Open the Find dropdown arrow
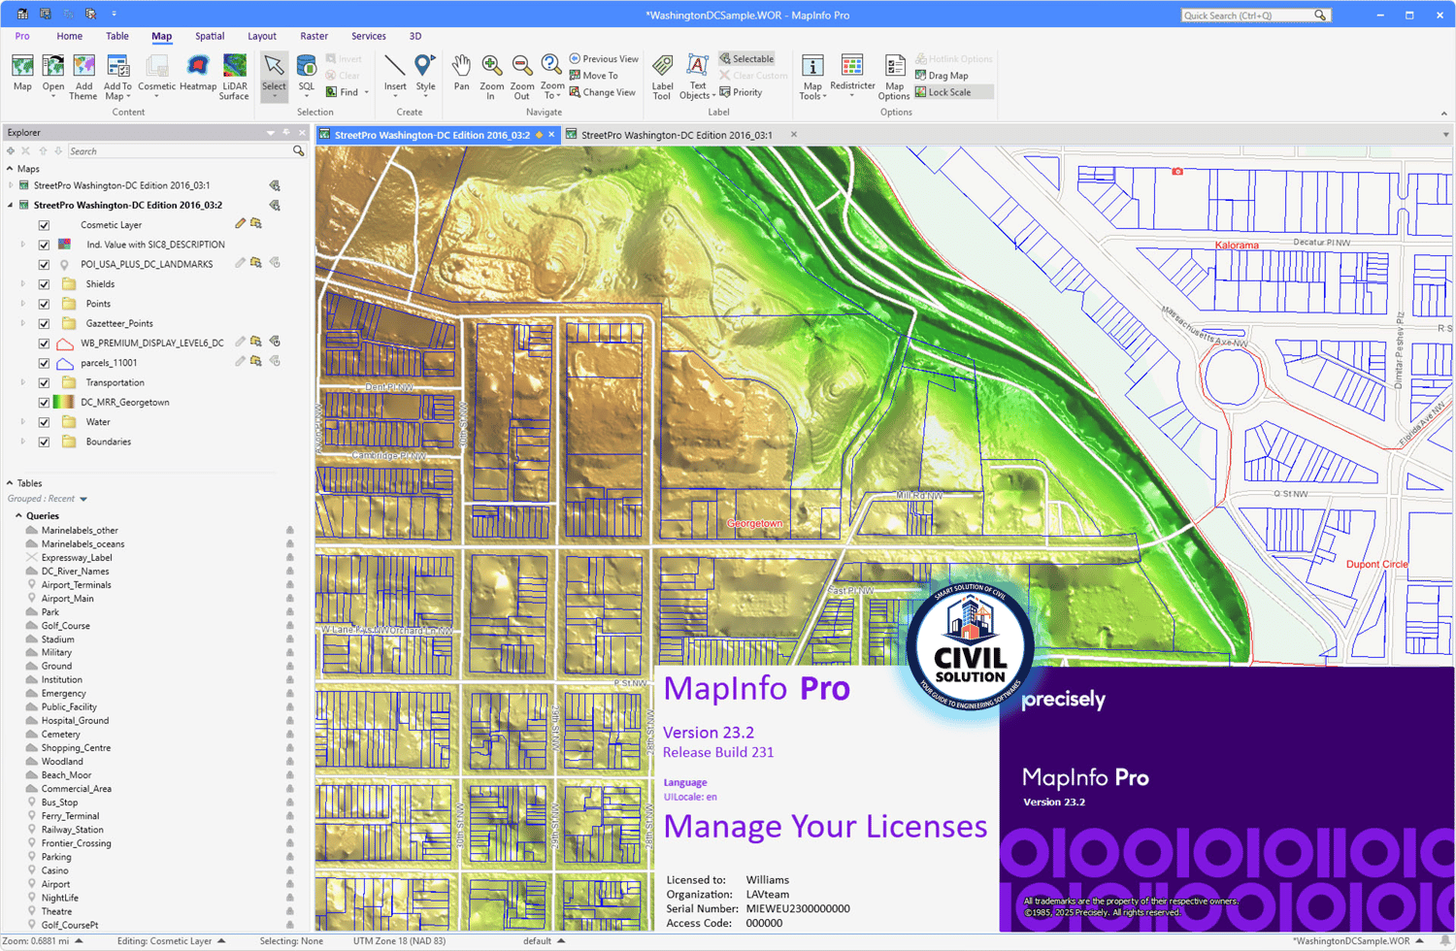This screenshot has width=1456, height=951. (x=366, y=92)
